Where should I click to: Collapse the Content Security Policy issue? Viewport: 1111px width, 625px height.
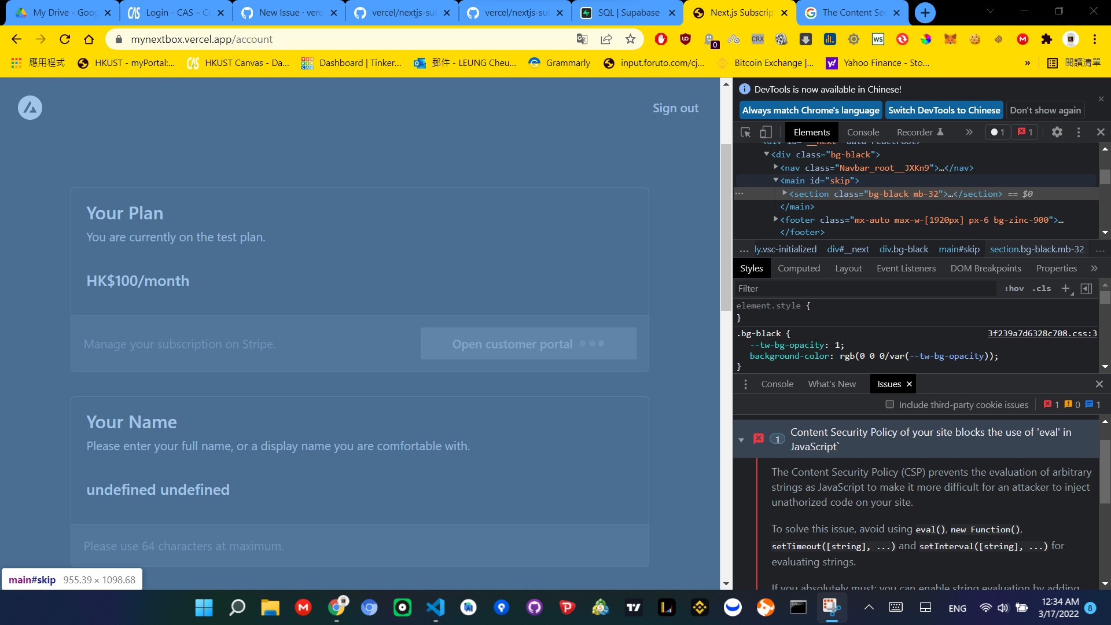tap(741, 440)
